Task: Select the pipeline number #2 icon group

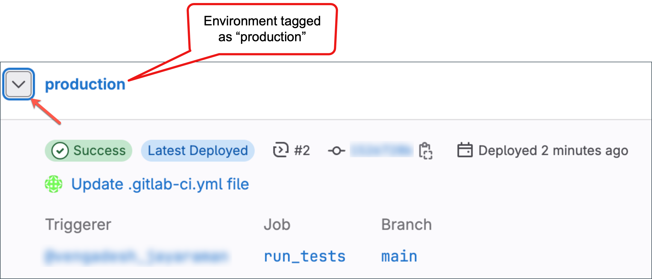Action: coord(291,150)
